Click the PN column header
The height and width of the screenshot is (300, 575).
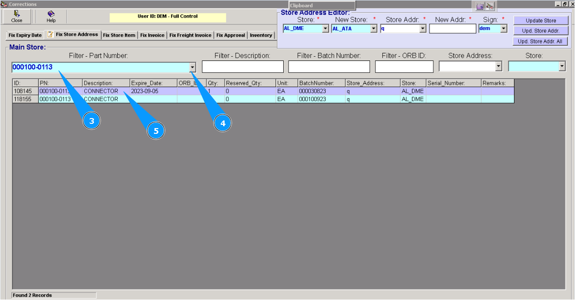(x=60, y=83)
